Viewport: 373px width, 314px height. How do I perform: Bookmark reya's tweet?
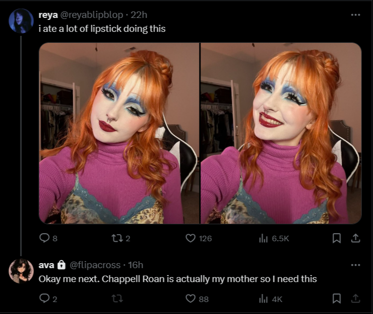pos(337,238)
